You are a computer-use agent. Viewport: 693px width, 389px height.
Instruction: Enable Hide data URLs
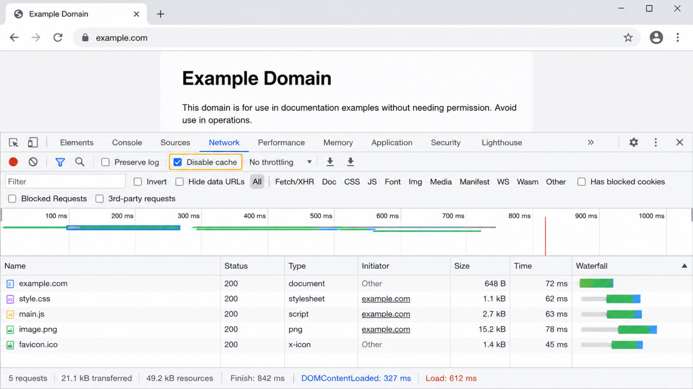pyautogui.click(x=180, y=182)
